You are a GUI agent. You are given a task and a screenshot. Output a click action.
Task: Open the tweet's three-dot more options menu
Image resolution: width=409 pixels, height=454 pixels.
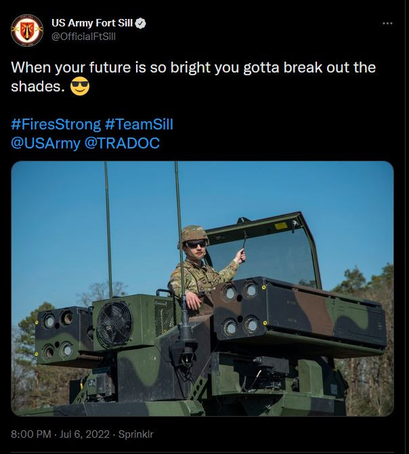[x=387, y=23]
